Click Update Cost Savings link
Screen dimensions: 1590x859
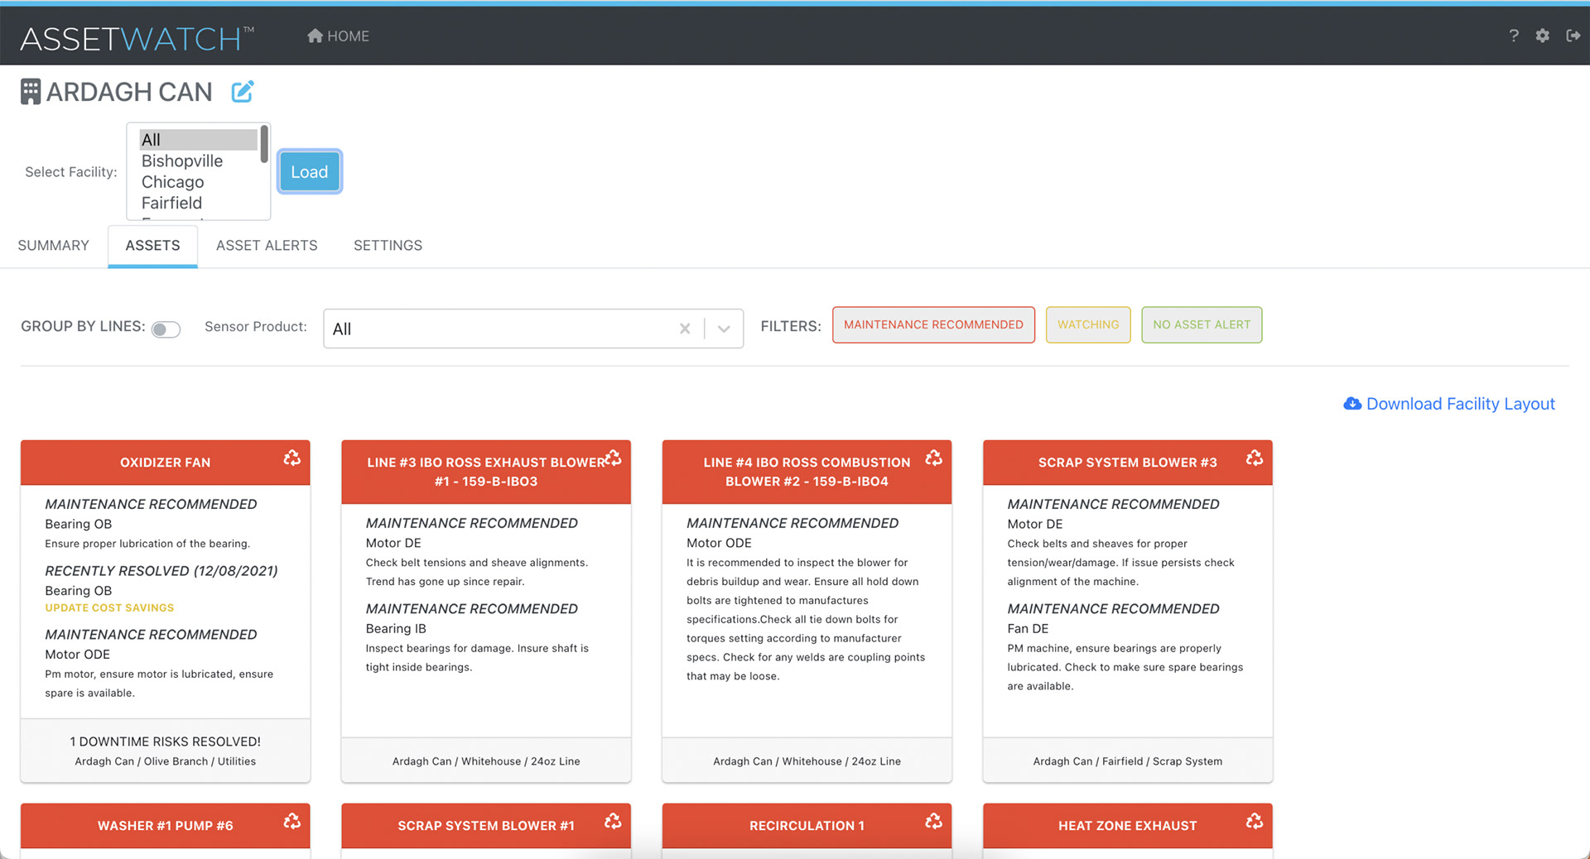[109, 607]
